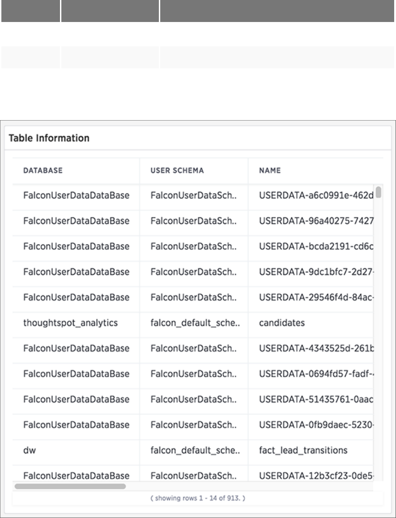Viewport: 396px width, 518px height.
Task: Select USERDATA-4343525d-261b row name
Action: click(x=316, y=348)
